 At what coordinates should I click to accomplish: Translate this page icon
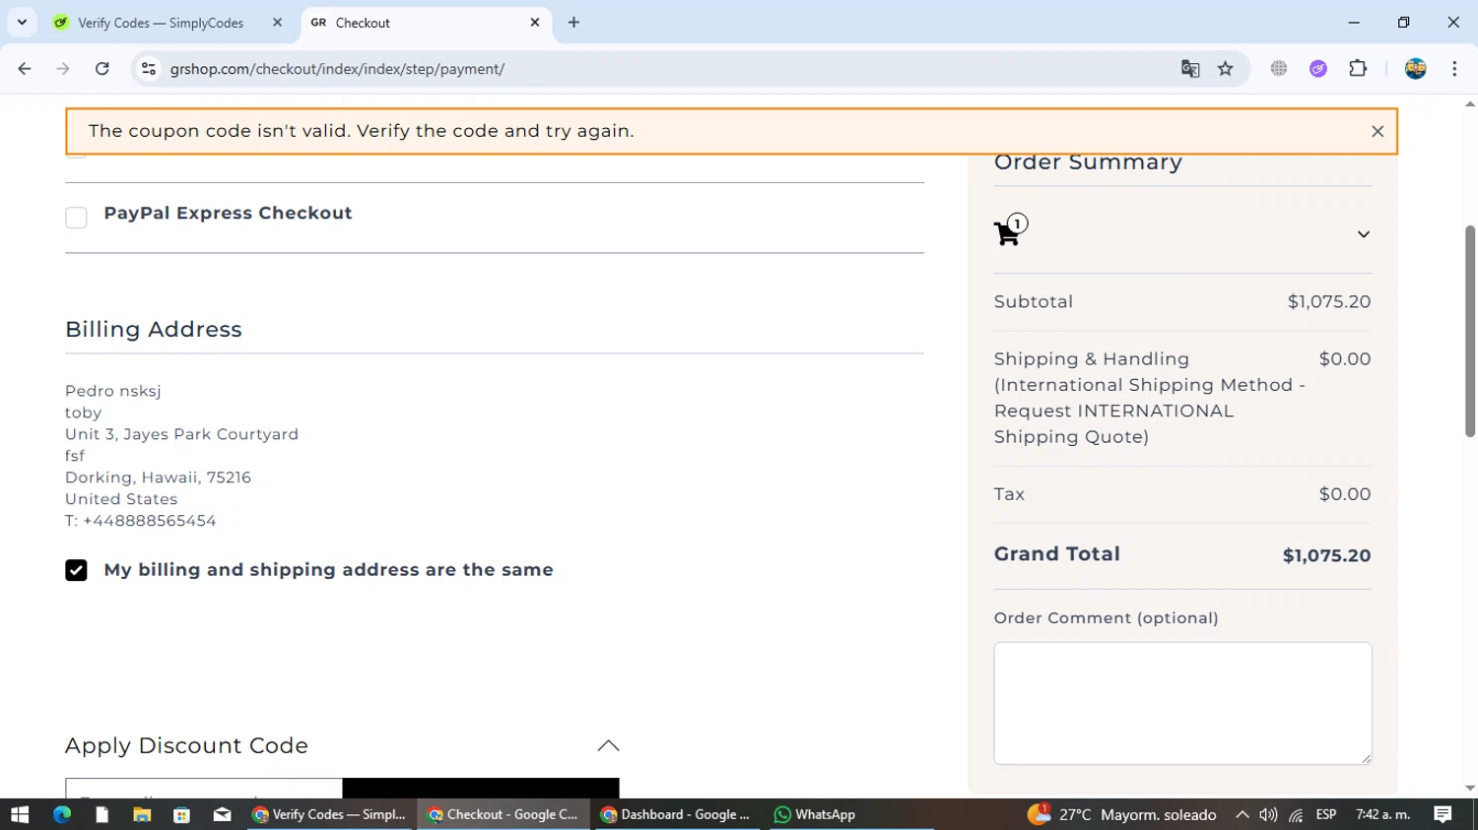click(x=1190, y=69)
